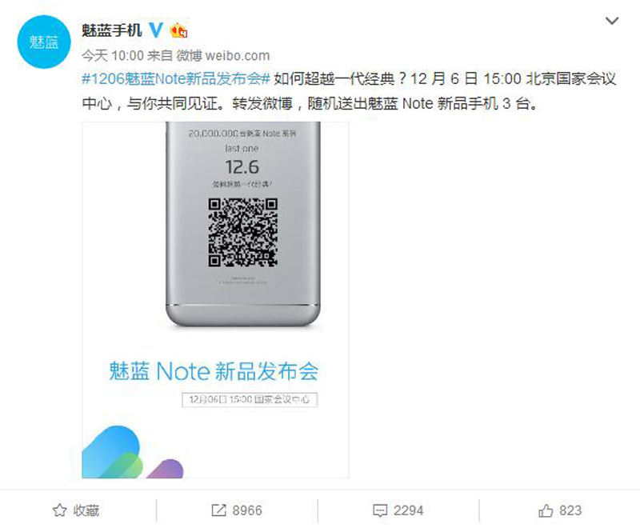The height and width of the screenshot is (528, 640).
Task: Open the #1206魅蓝Note新品发布会# hashtag link
Action: point(176,78)
